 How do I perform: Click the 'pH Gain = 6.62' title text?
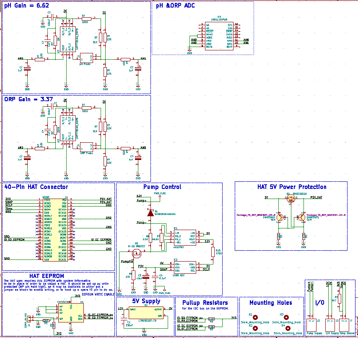click(26, 5)
